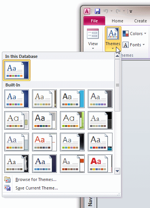The image size is (150, 208).
Task: Click the View button icon
Action: [x=93, y=34]
